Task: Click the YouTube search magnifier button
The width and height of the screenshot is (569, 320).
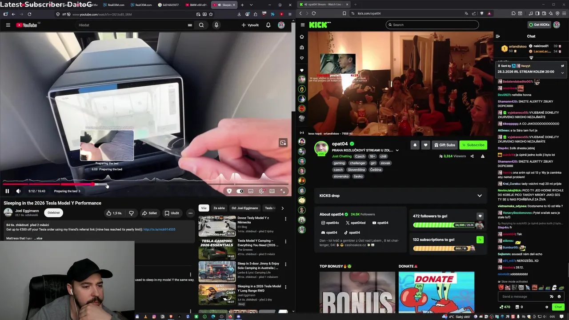Action: click(201, 25)
